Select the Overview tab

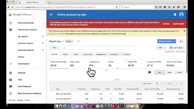pos(54,54)
